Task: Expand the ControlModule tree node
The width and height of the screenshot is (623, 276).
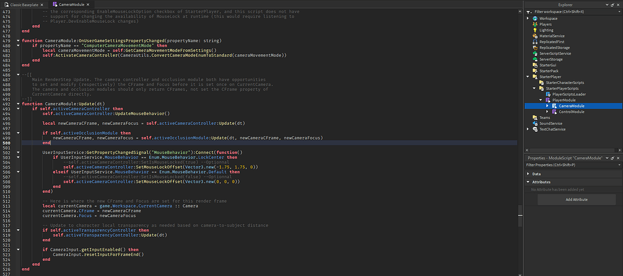Action: 548,112
